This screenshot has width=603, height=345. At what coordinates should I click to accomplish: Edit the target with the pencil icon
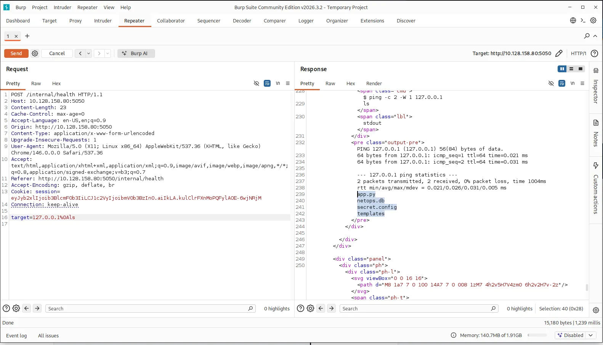coord(559,53)
